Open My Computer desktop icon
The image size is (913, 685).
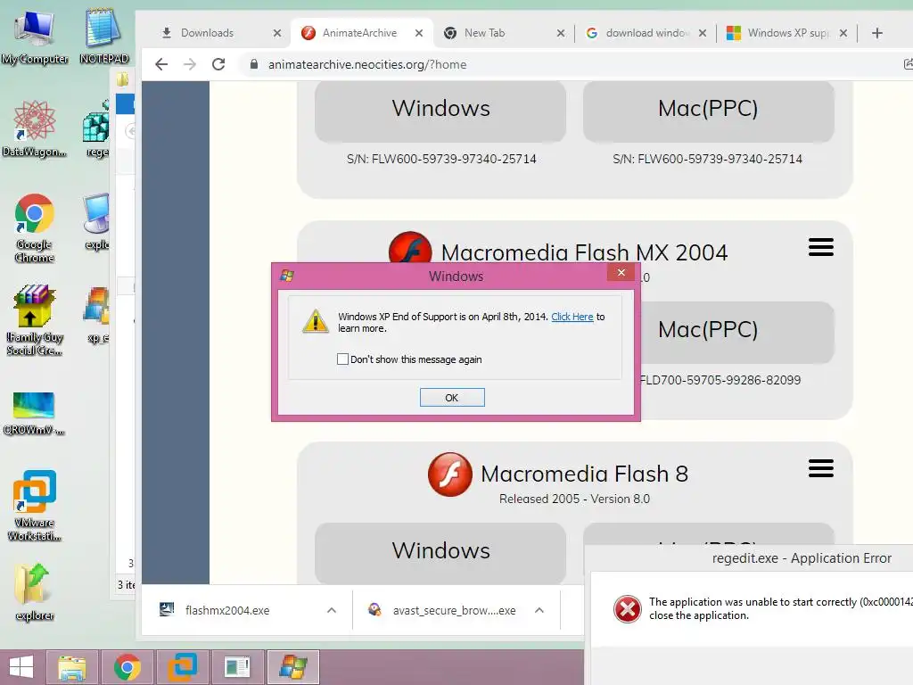click(x=35, y=36)
